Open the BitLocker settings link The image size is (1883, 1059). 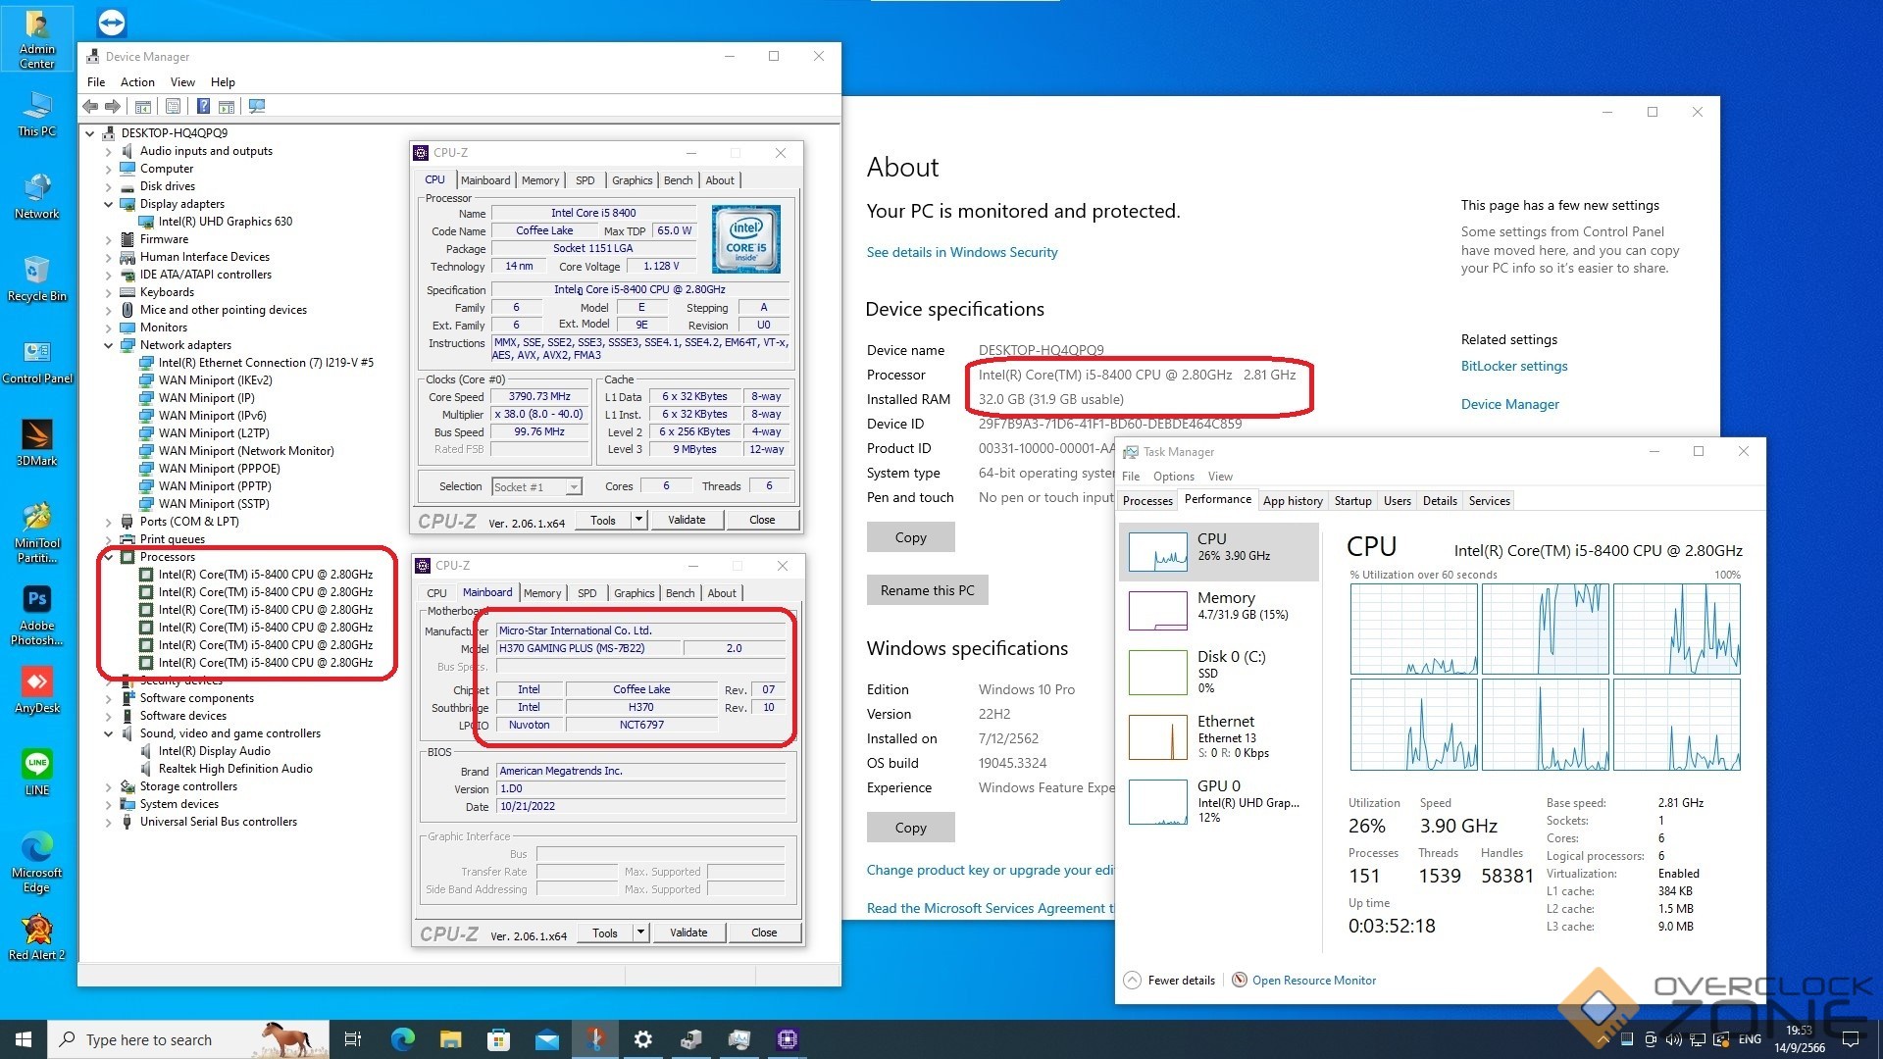pyautogui.click(x=1513, y=366)
